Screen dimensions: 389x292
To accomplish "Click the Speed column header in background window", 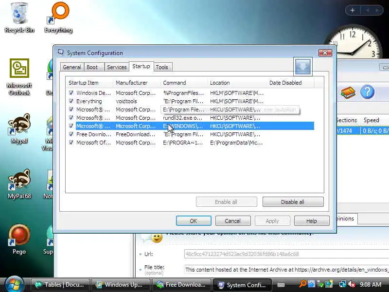I will point(374,120).
